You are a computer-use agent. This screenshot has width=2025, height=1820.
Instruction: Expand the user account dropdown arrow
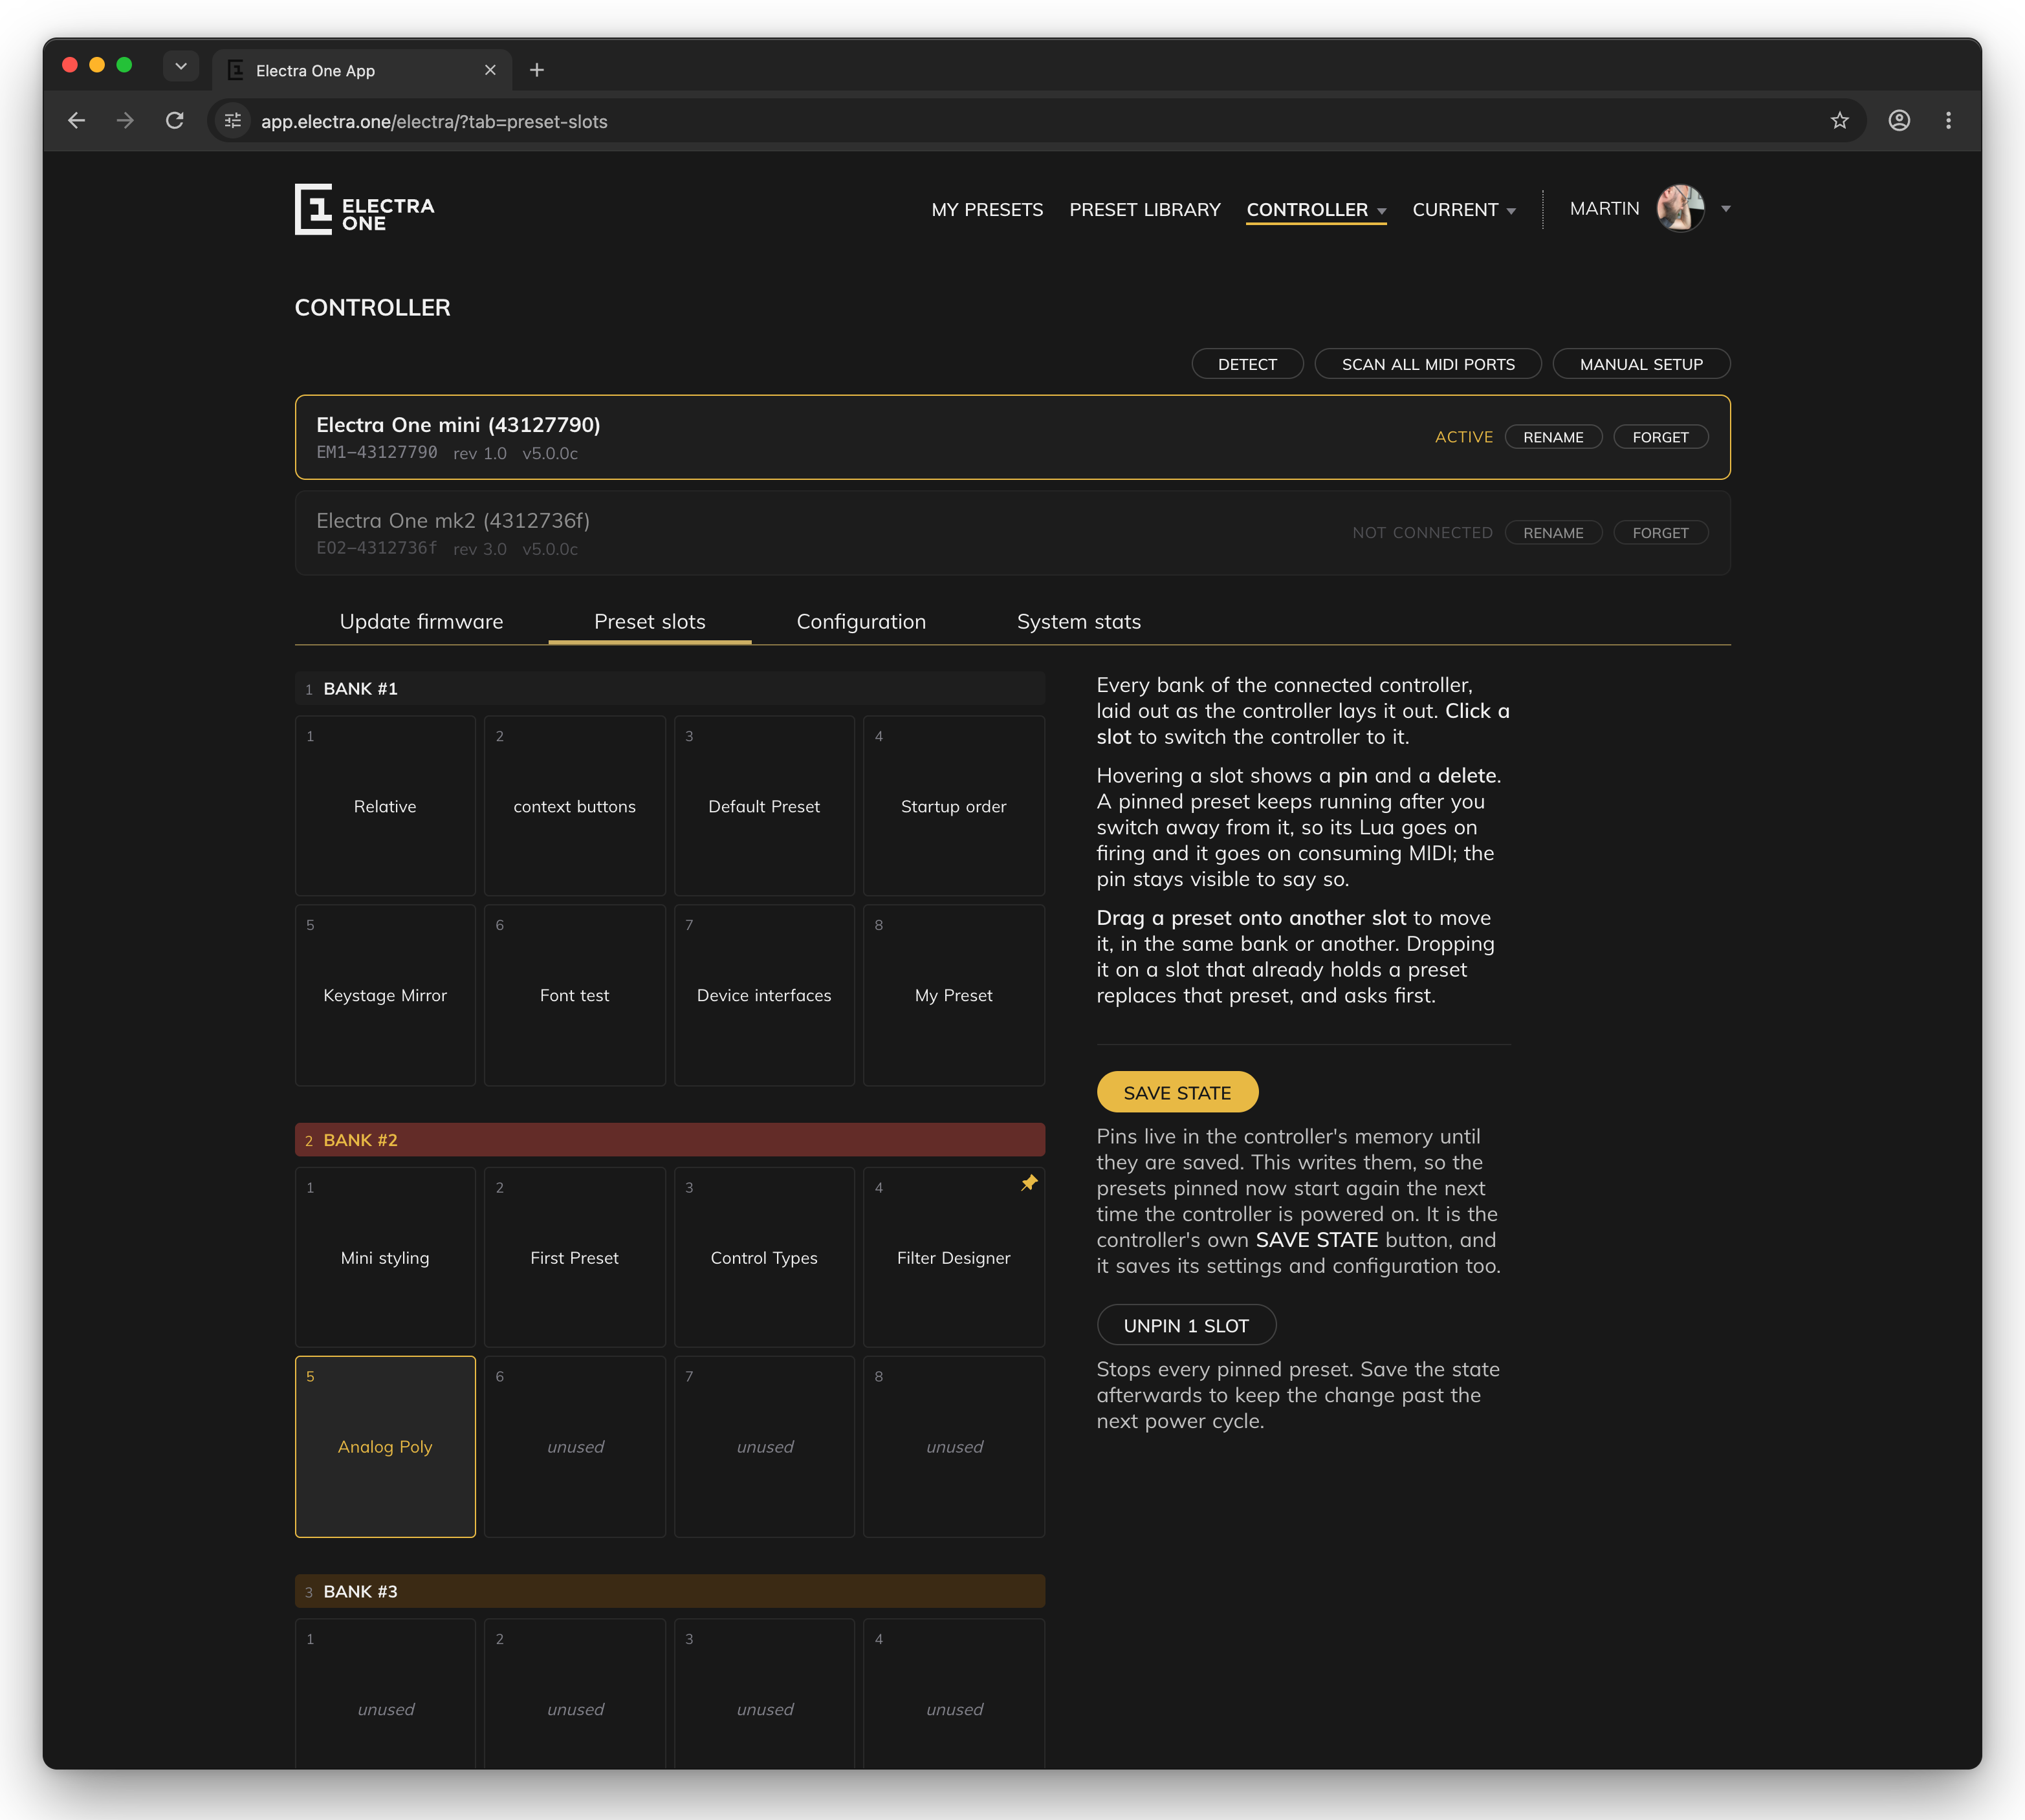(1726, 209)
